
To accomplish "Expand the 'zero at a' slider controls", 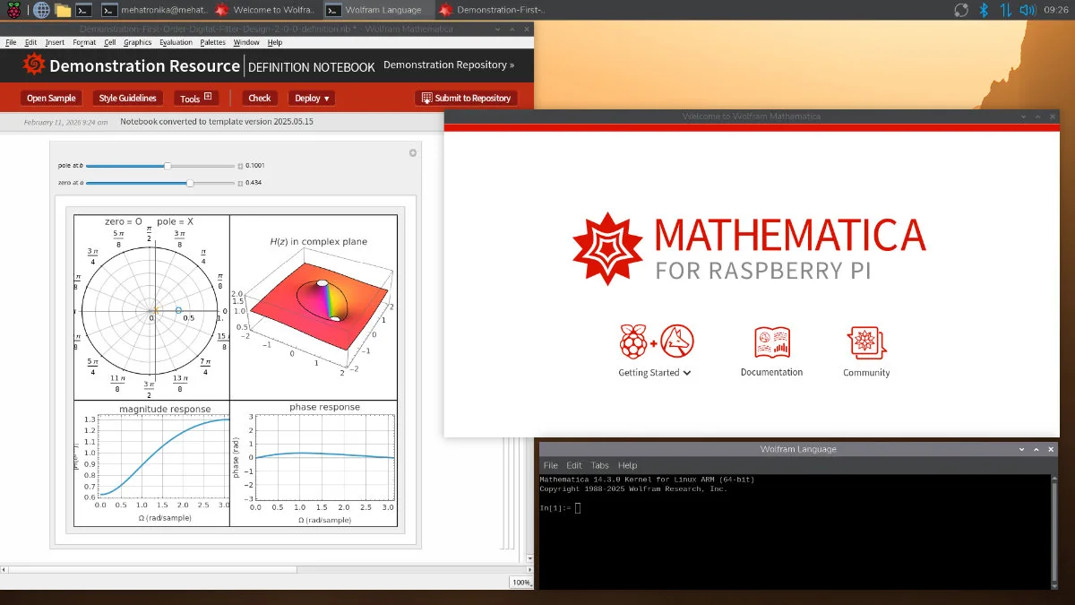I will coord(240,183).
